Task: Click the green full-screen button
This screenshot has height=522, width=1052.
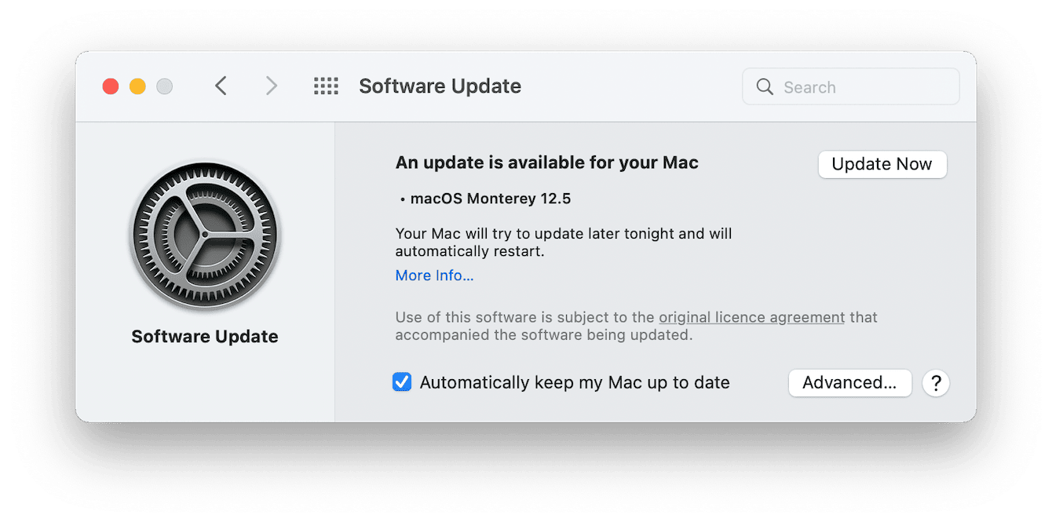Action: tap(164, 86)
